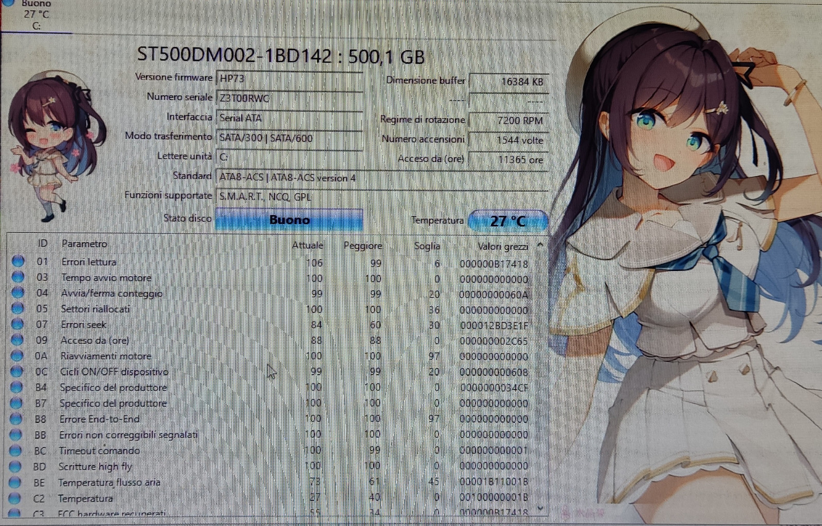Select the Scritture high fly parameter text
The width and height of the screenshot is (822, 526).
95,466
